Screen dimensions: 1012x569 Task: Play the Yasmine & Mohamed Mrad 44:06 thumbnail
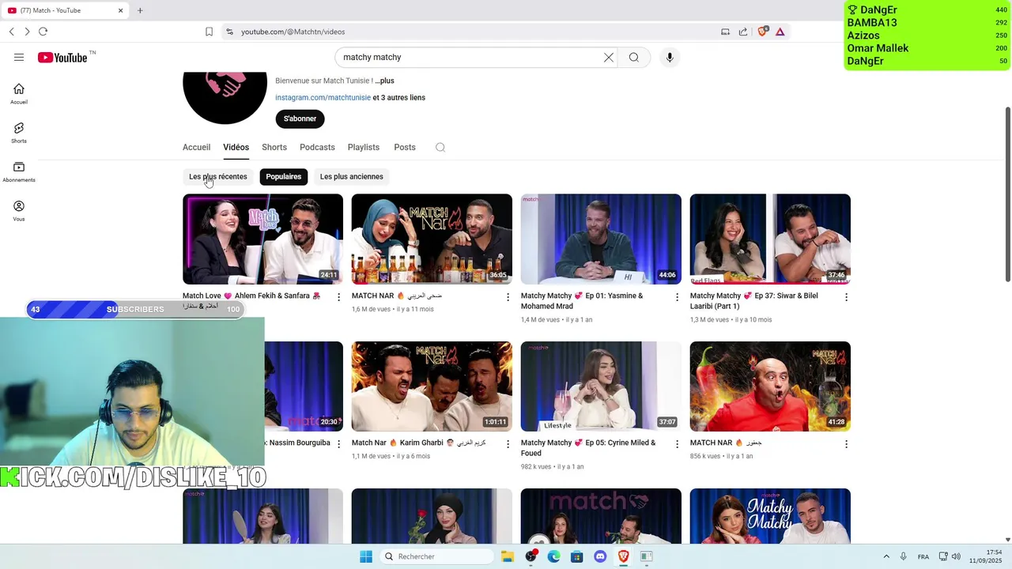tap(601, 239)
